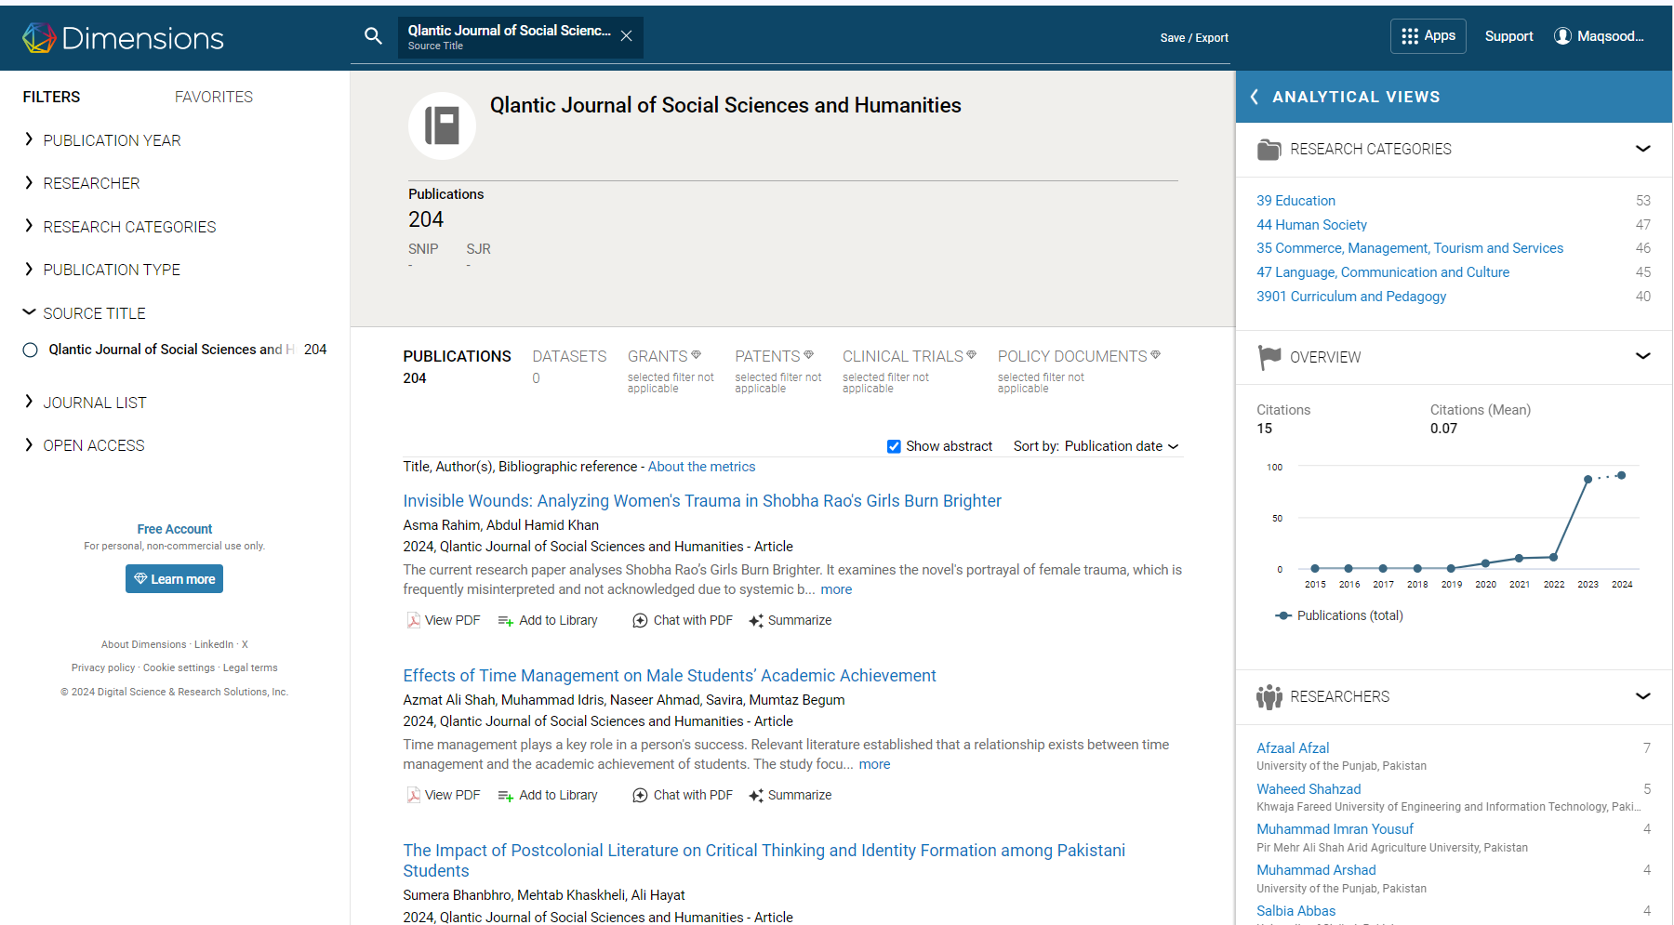The height and width of the screenshot is (925, 1674).
Task: Open the user account profile menu
Action: click(1599, 36)
